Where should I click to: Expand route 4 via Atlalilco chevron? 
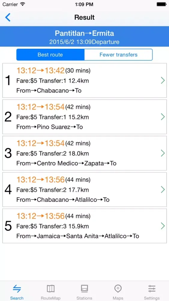pyautogui.click(x=163, y=190)
